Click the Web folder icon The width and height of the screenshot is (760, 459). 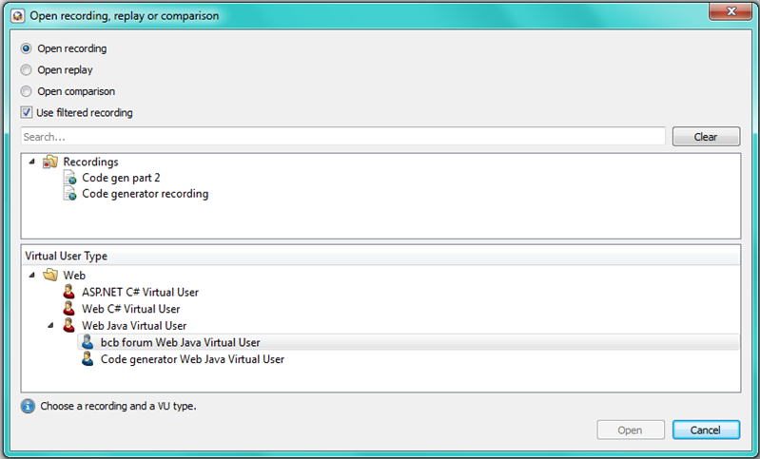point(50,276)
